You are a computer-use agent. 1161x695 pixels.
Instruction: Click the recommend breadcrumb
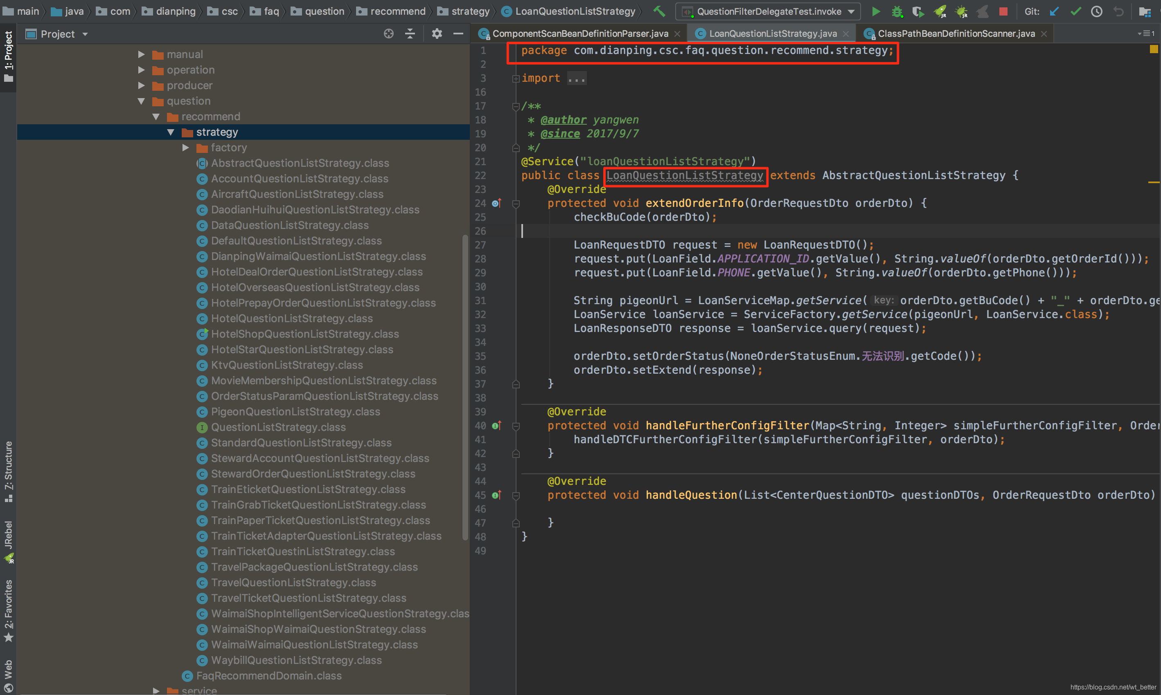pyautogui.click(x=391, y=11)
